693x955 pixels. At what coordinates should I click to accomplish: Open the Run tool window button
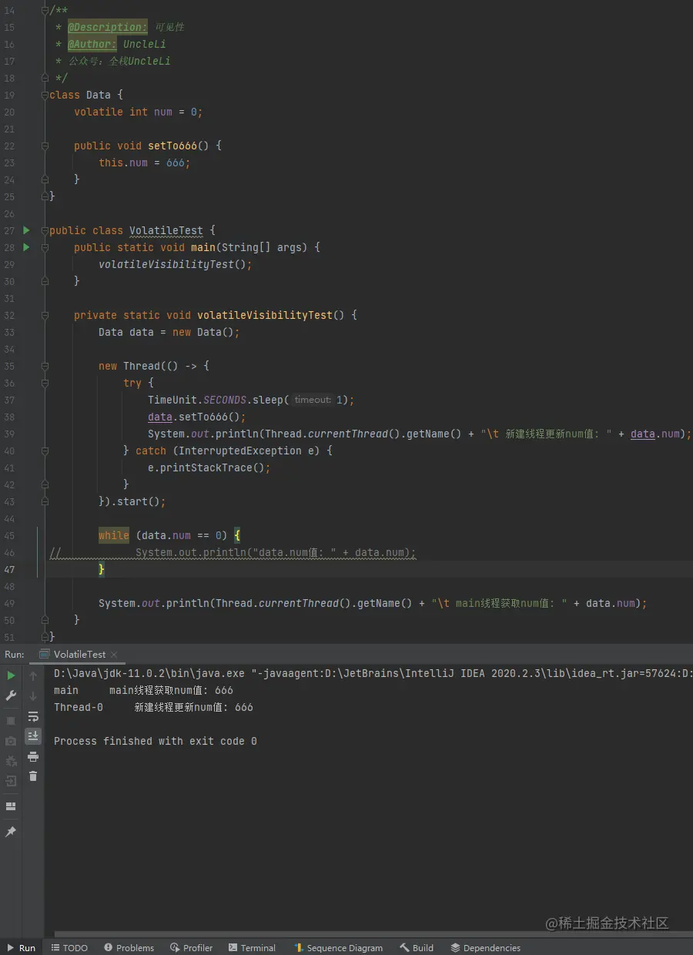click(22, 947)
